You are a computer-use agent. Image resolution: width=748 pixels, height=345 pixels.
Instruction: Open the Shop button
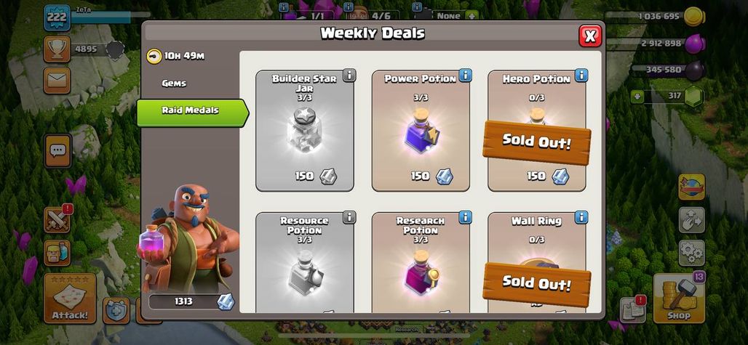coord(678,299)
